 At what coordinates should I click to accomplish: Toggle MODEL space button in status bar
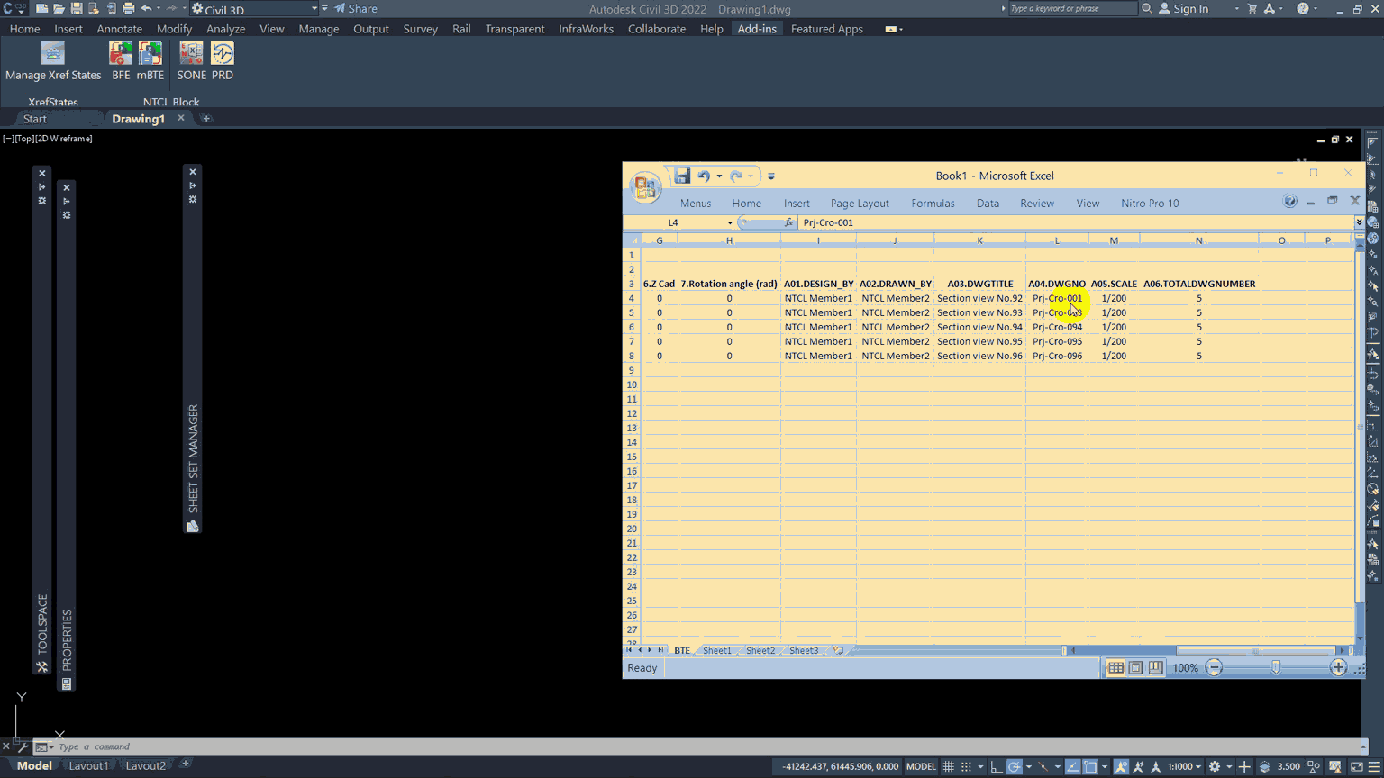[921, 766]
